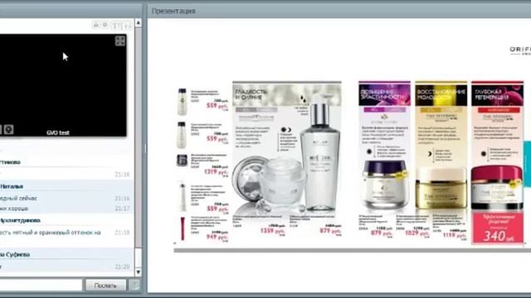531x298 pixels.
Task: Click the 949 руб. price on slide
Action: [217, 237]
